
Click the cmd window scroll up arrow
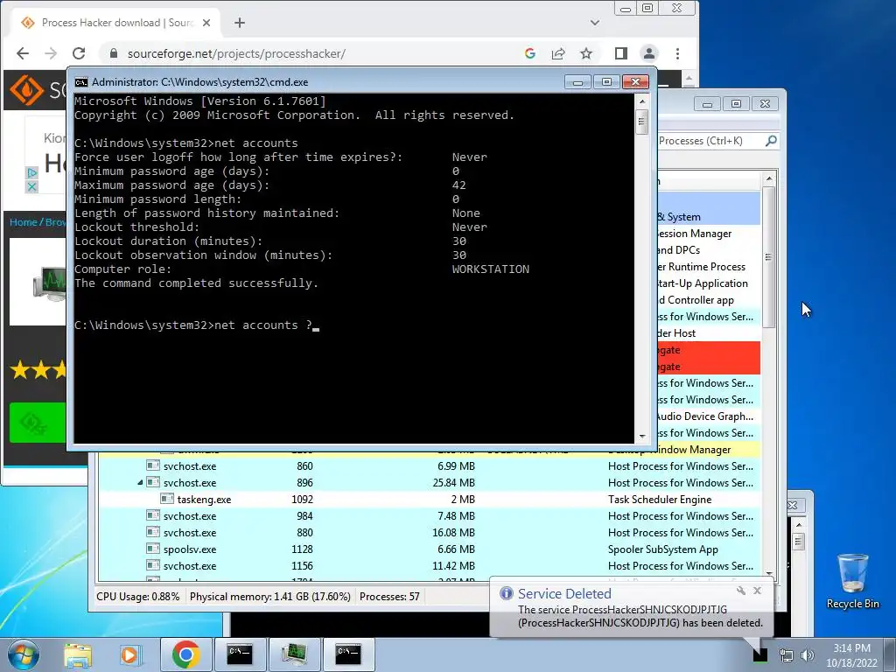(x=642, y=101)
